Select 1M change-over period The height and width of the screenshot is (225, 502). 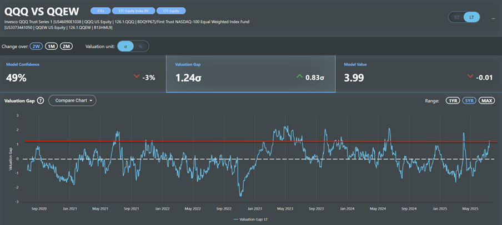click(x=51, y=47)
